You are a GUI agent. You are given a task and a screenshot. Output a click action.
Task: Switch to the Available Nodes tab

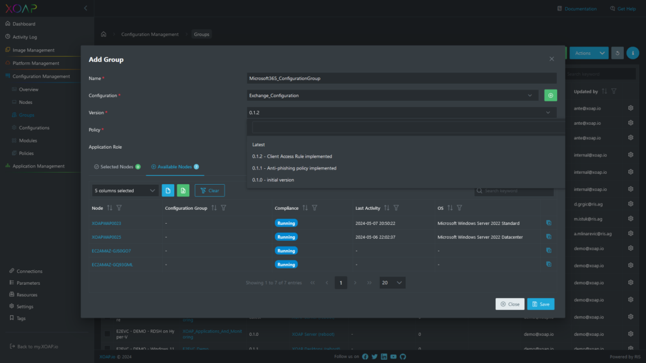tap(175, 166)
